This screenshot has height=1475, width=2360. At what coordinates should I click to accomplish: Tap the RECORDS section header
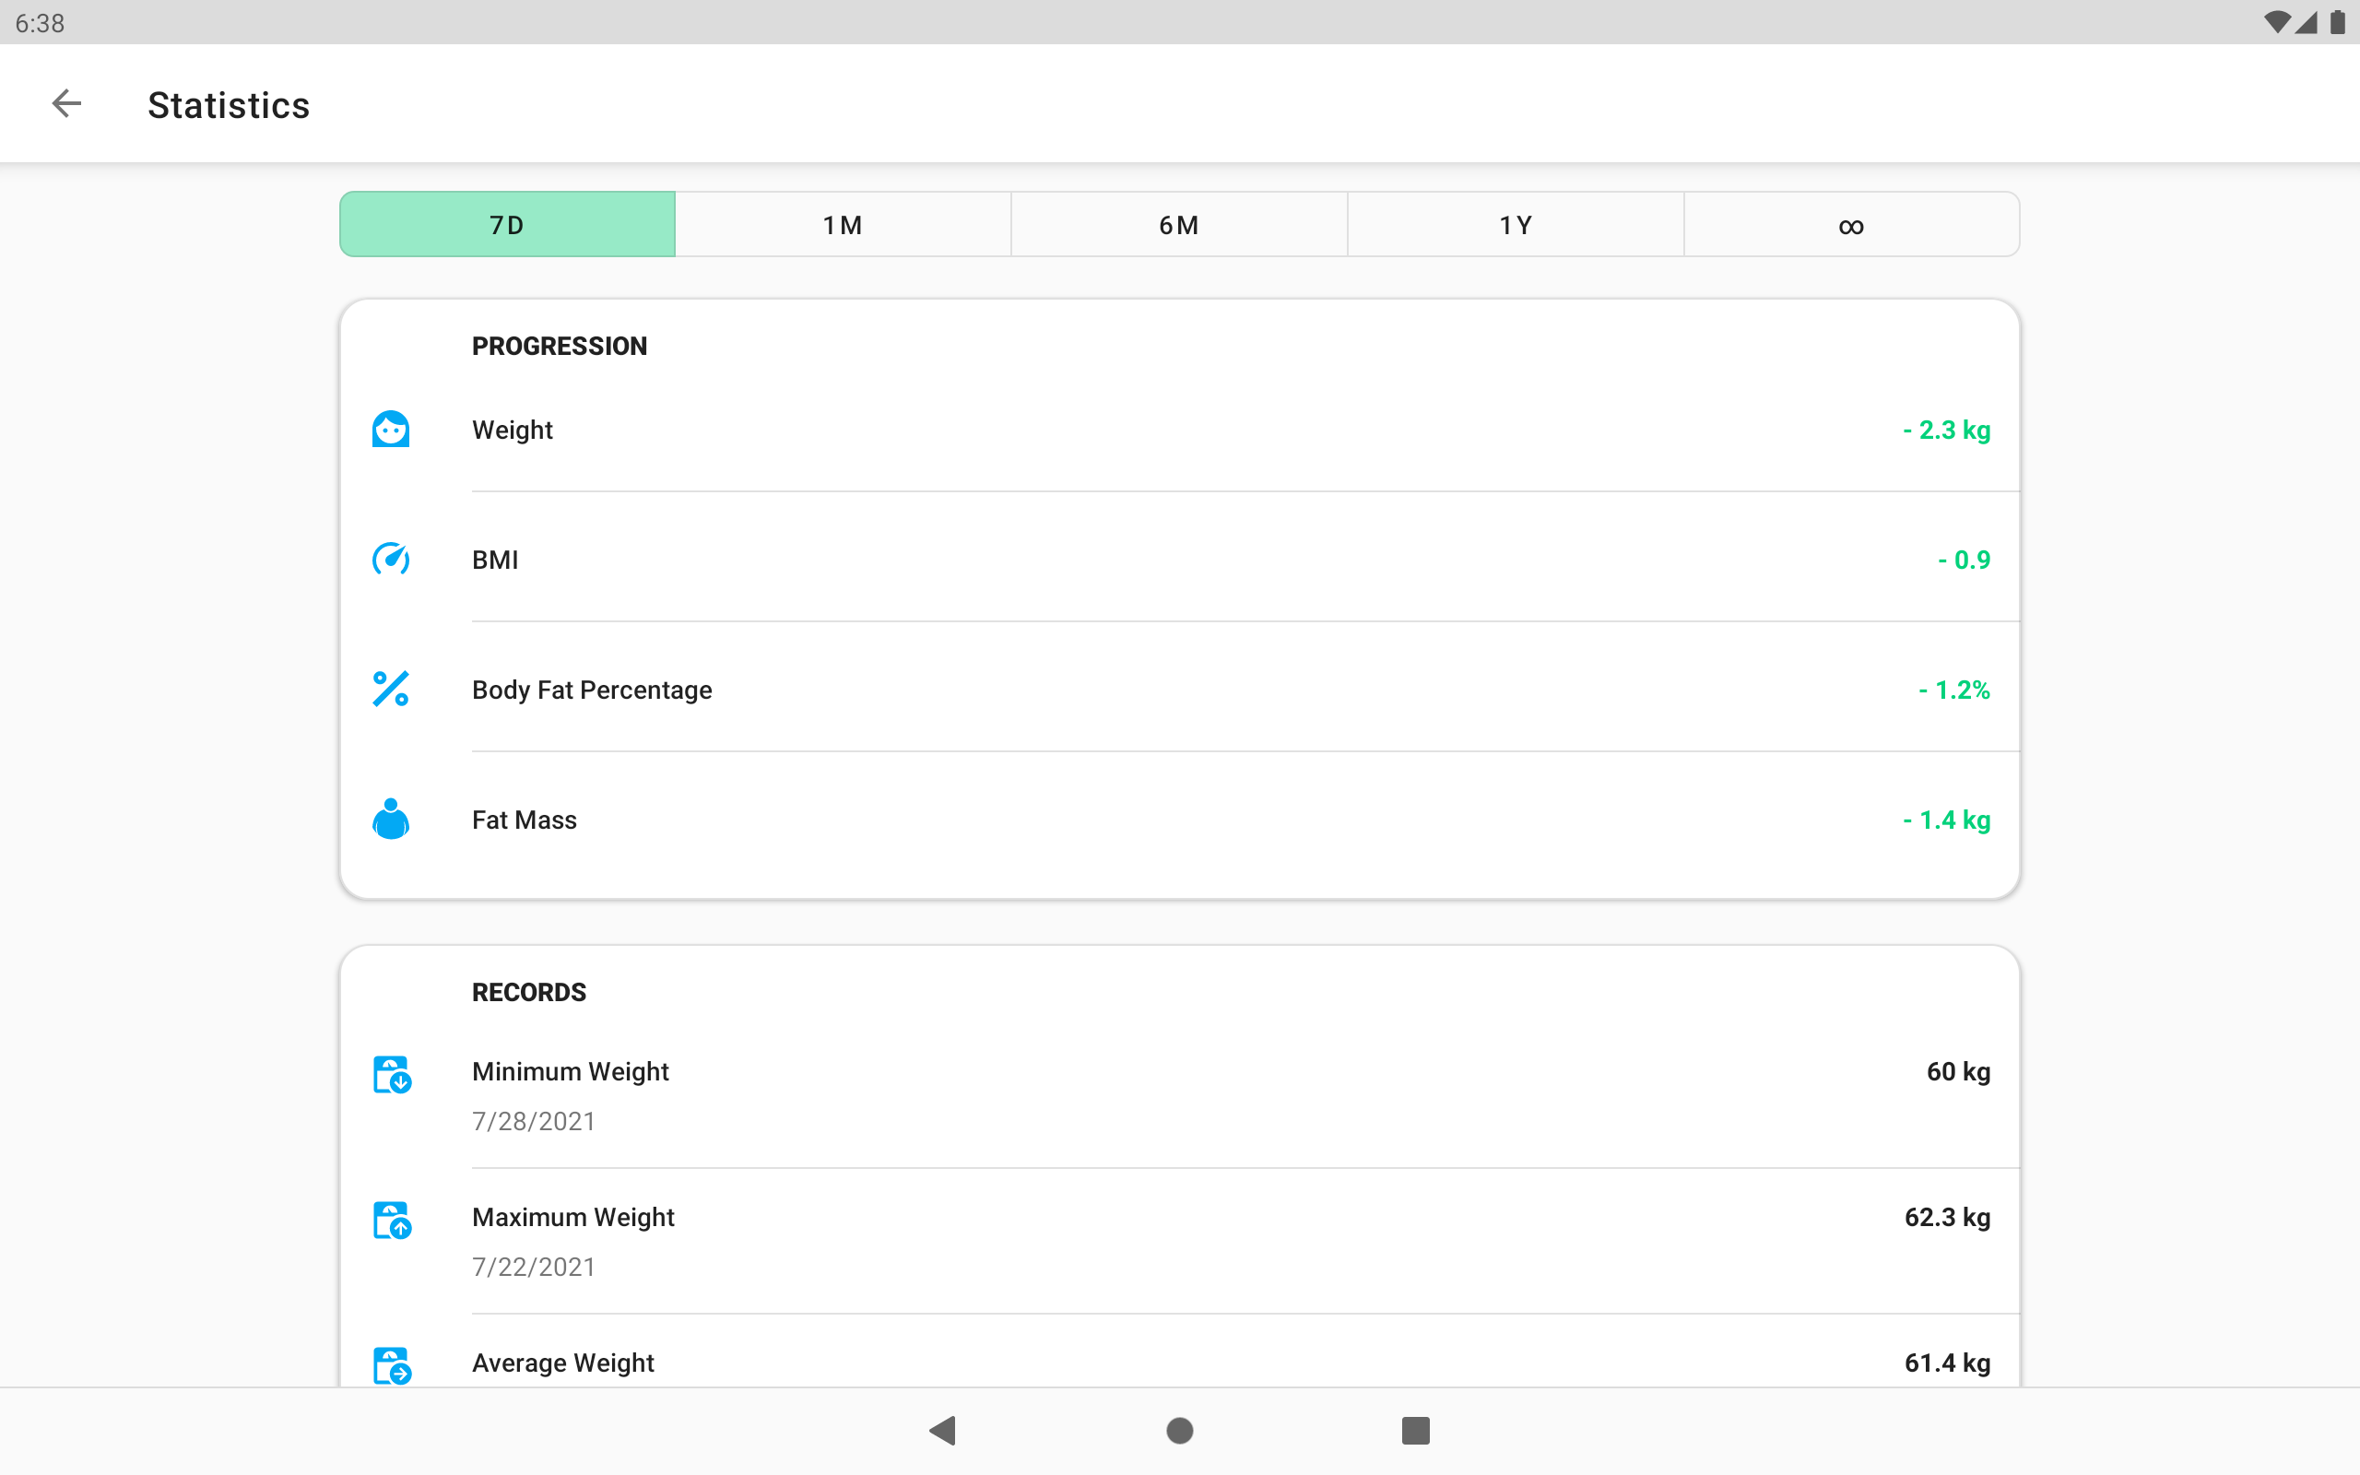tap(528, 992)
